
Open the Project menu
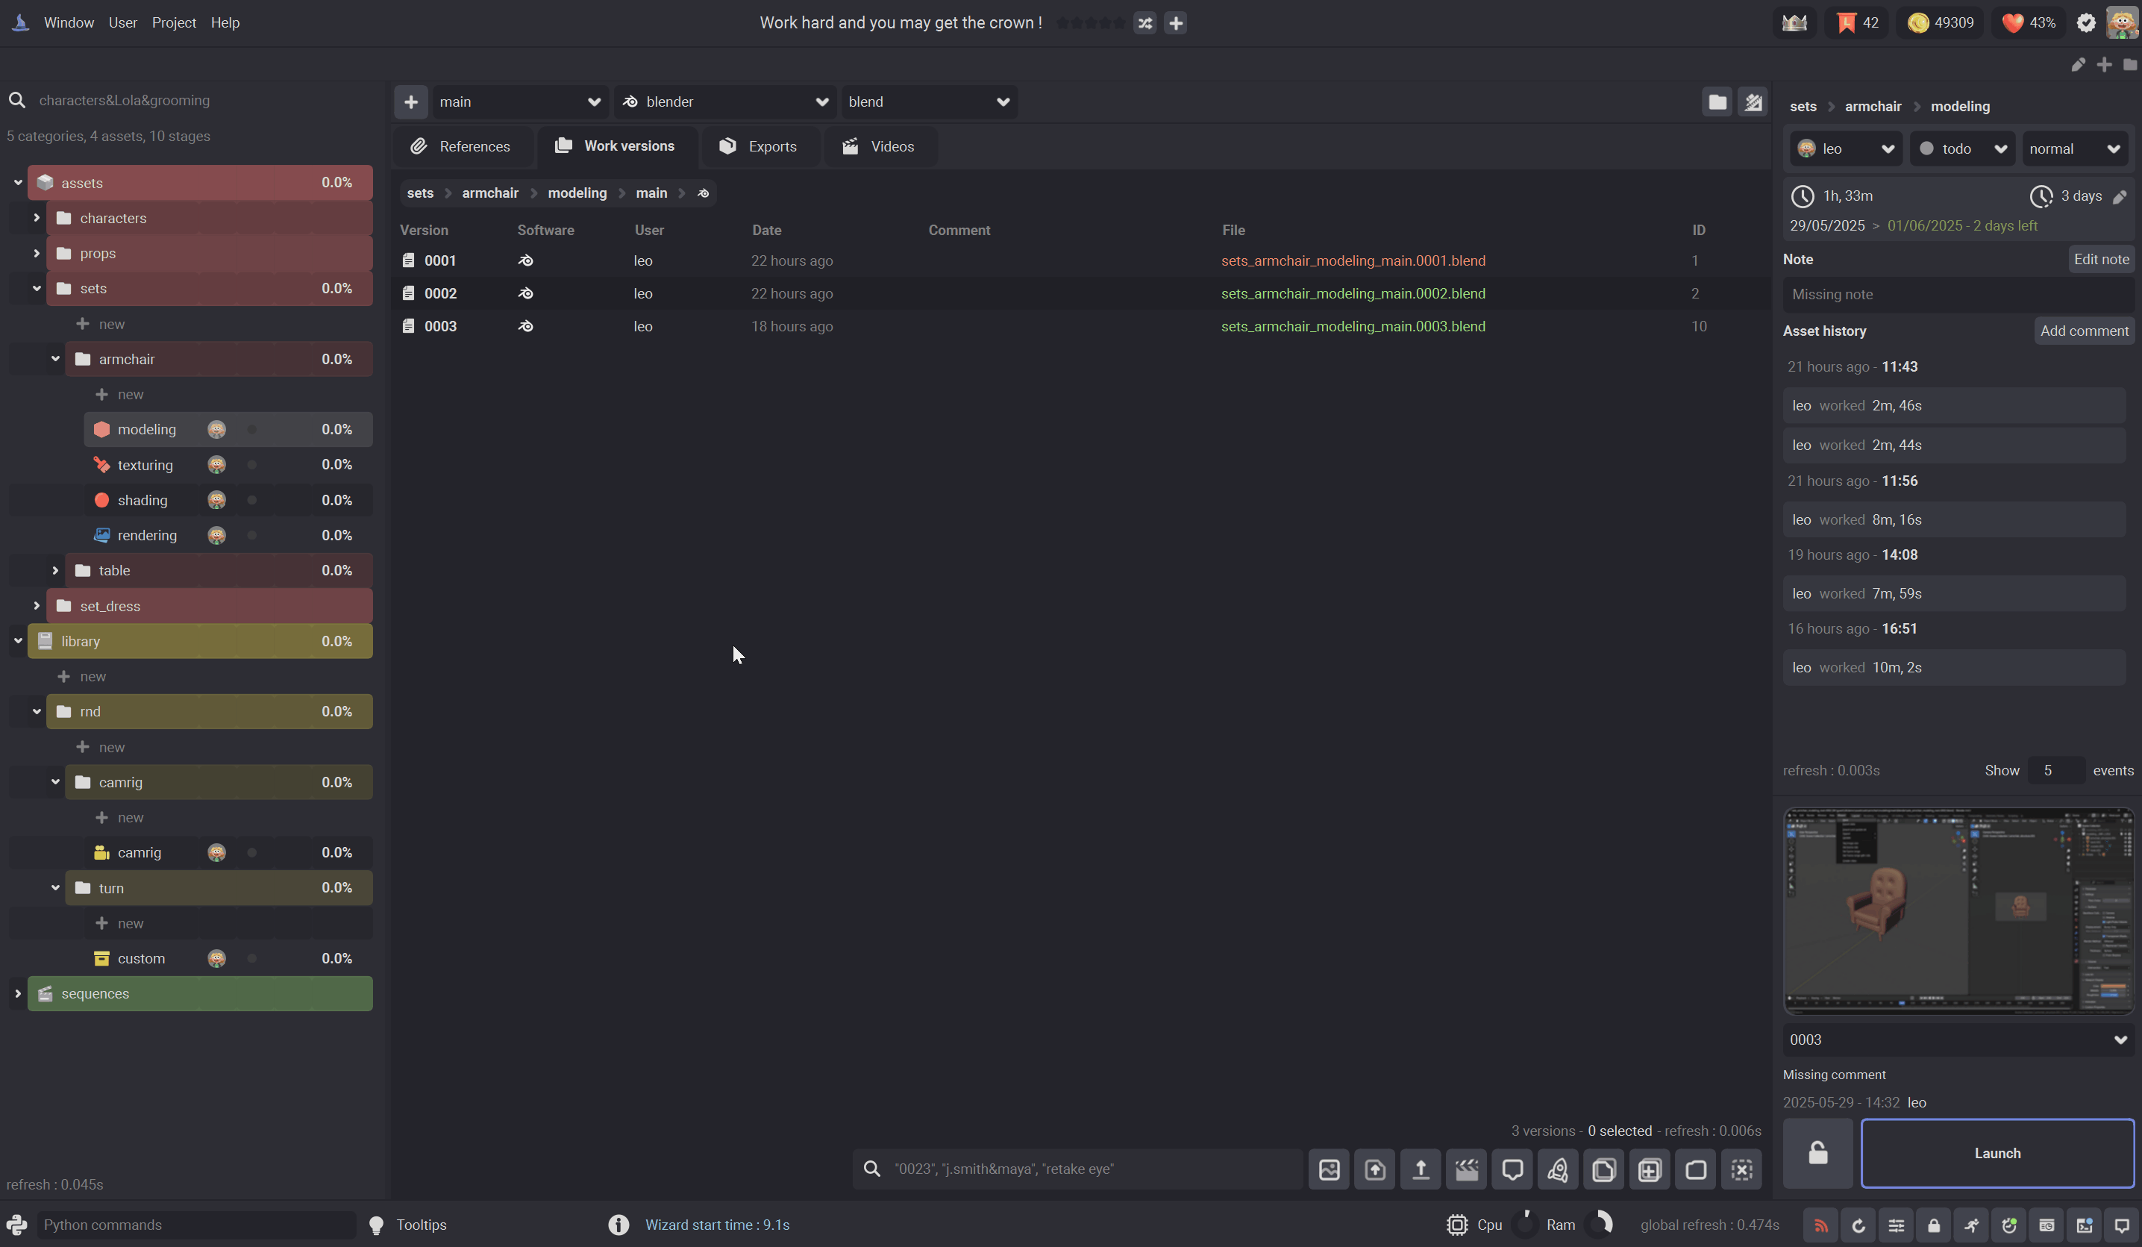point(173,23)
